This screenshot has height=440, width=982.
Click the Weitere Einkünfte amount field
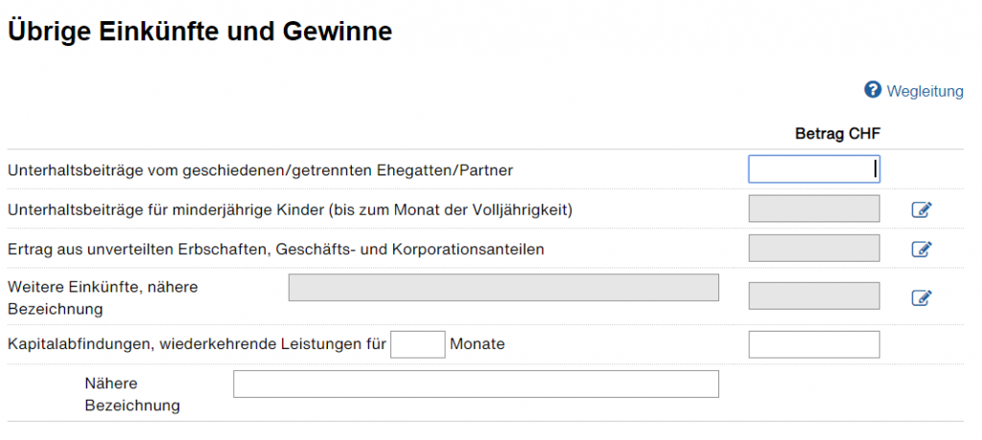pyautogui.click(x=814, y=295)
